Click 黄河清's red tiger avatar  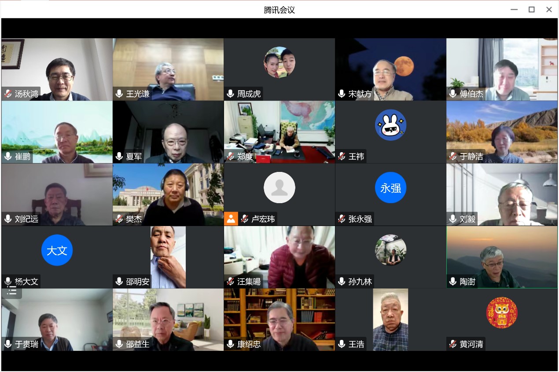pyautogui.click(x=502, y=313)
